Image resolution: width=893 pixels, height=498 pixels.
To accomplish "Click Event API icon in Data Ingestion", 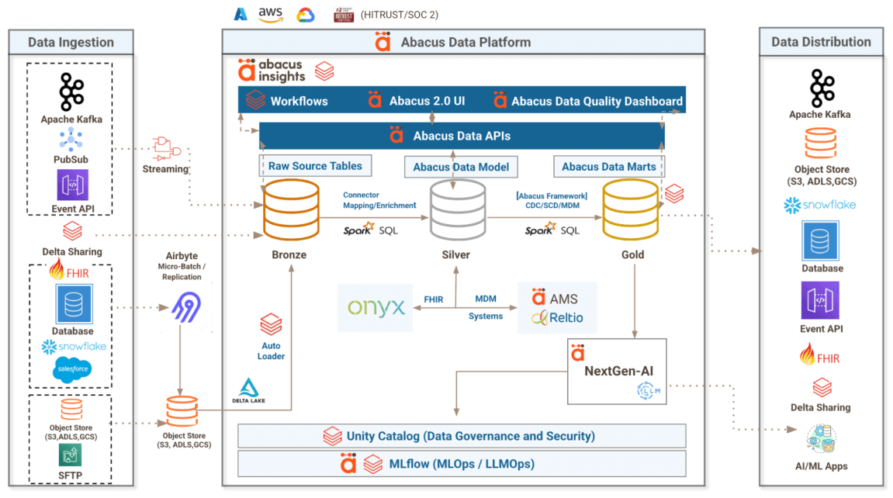I will [72, 185].
